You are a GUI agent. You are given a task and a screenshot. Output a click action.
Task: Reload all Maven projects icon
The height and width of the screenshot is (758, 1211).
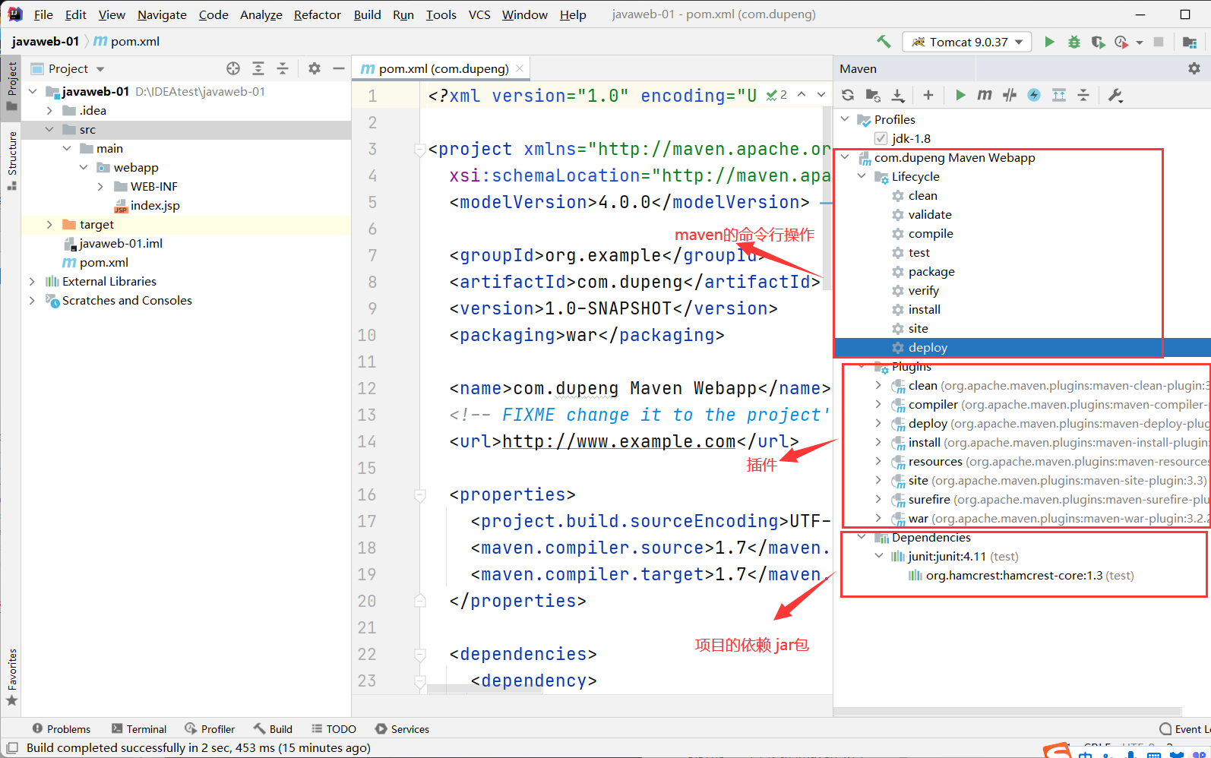(x=848, y=95)
